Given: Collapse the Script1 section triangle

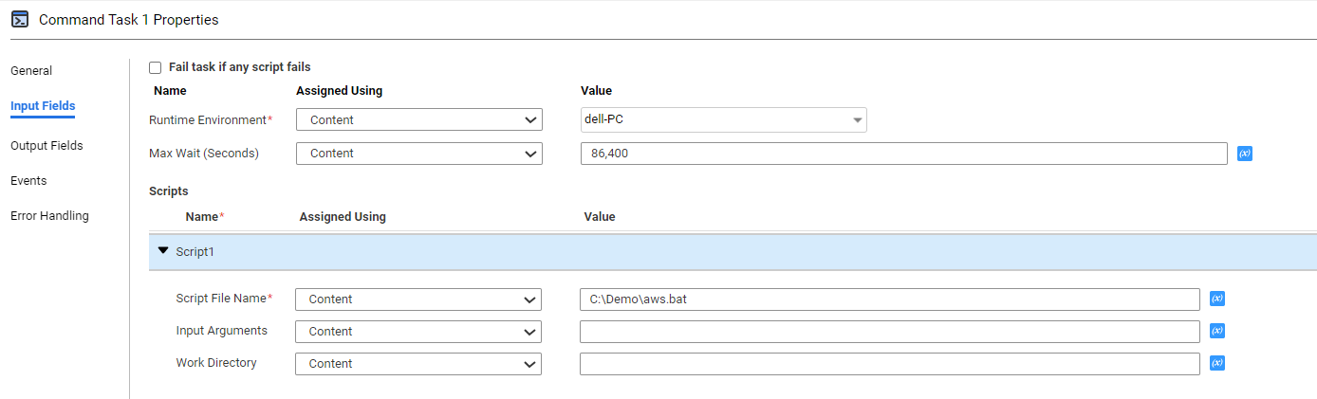Looking at the screenshot, I should point(163,251).
